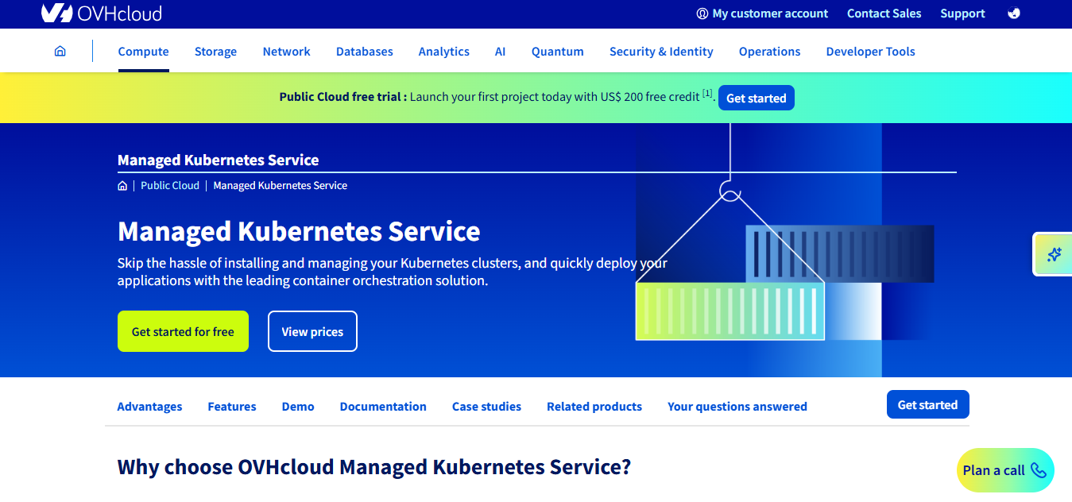
Task: Open the AI menu
Action: tap(500, 52)
